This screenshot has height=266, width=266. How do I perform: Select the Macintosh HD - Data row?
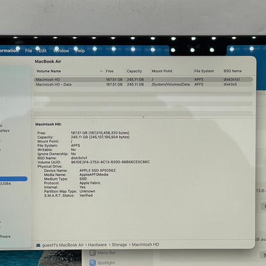tap(143, 84)
